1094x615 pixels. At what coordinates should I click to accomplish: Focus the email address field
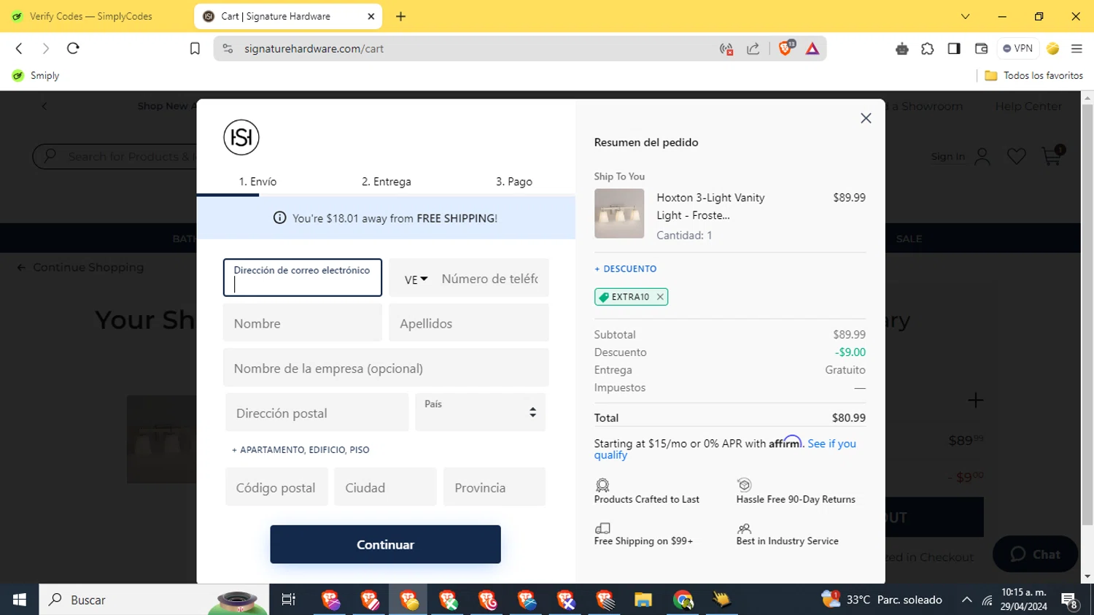(303, 278)
